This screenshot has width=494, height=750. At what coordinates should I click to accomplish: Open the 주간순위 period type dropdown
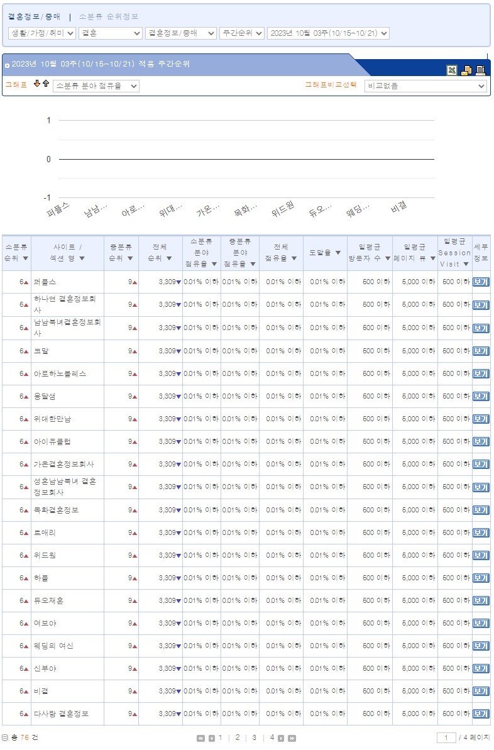tap(241, 33)
